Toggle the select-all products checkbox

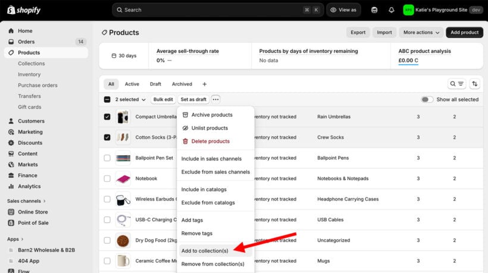107,99
